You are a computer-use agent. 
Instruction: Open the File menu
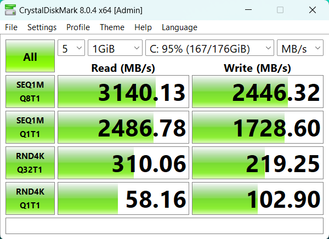pyautogui.click(x=11, y=27)
